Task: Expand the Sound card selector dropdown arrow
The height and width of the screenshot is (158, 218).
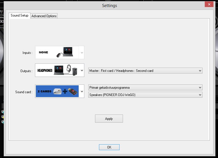Action: (82, 91)
